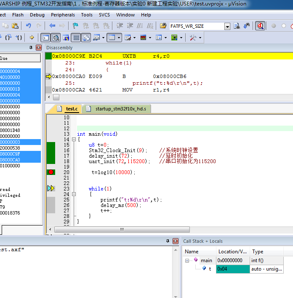Image resolution: width=293 pixels, height=298 pixels.
Task: Open the Toolbox dropdown arrow
Action: (x=200, y=38)
